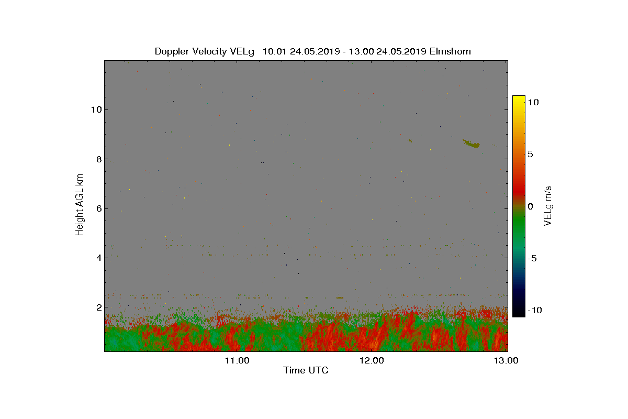This screenshot has width=628, height=419.
Task: Click the colorbar tick value 5
Action: pos(530,155)
